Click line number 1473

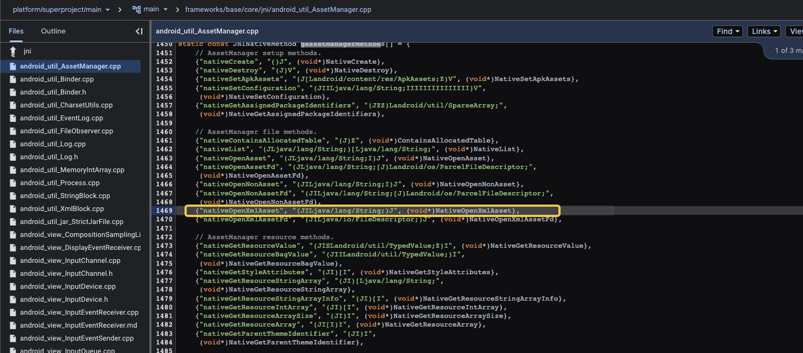[x=164, y=246]
